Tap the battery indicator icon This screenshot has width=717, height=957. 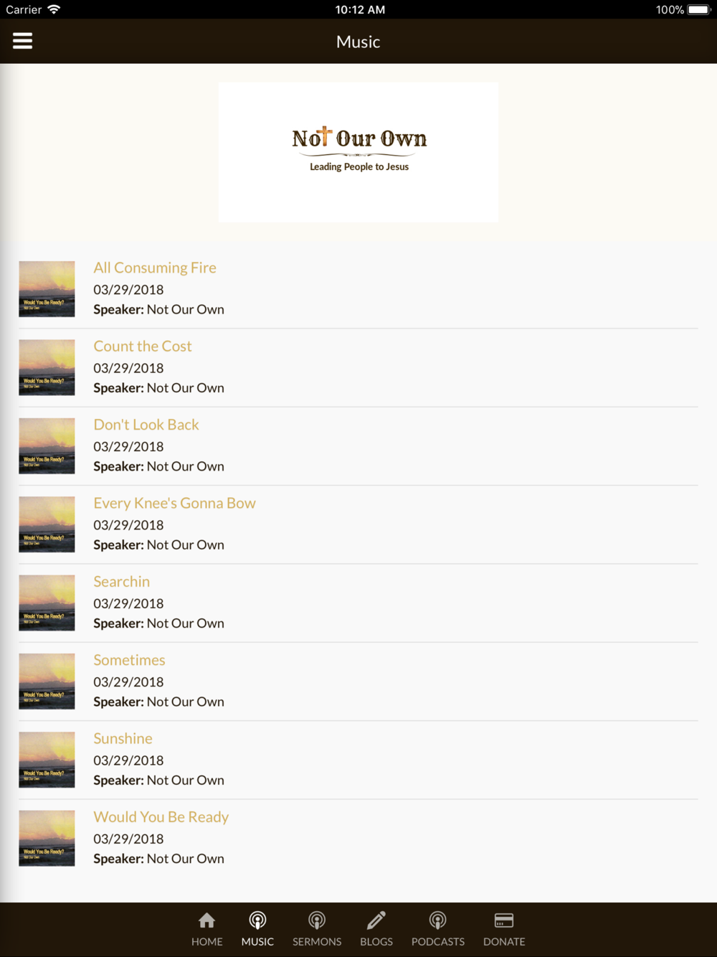click(698, 9)
